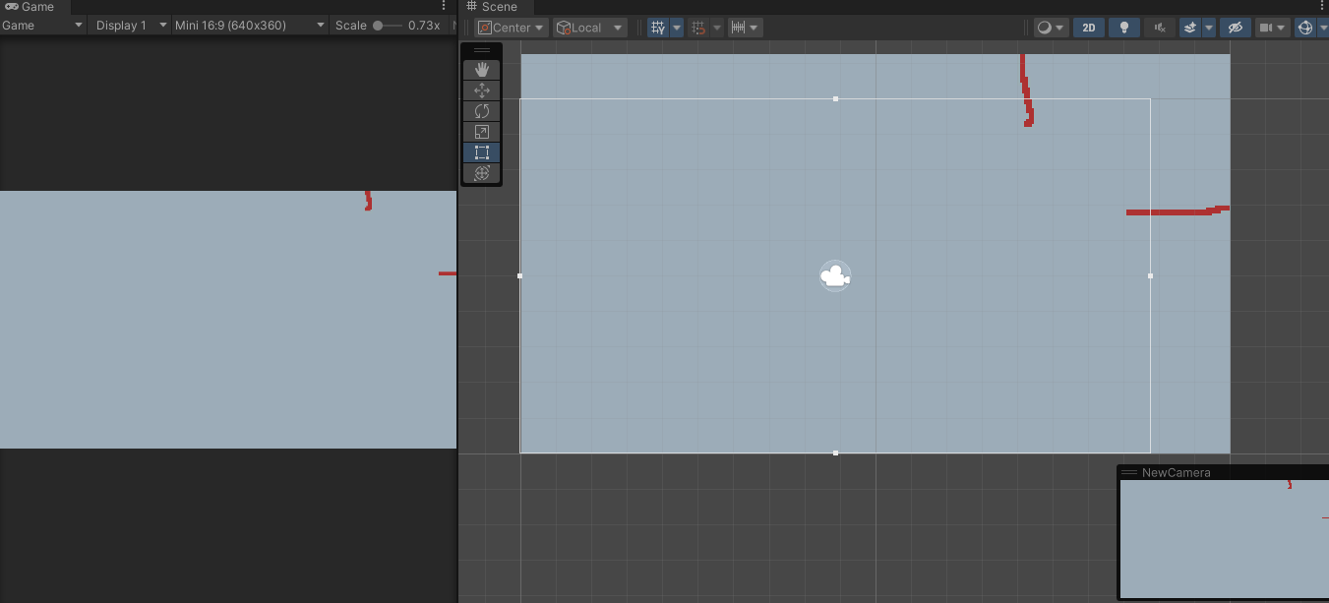
Task: Toggle scene lighting with the light bulb
Action: tap(1123, 27)
